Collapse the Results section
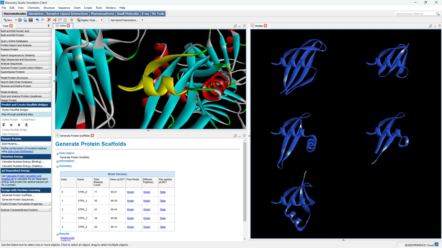This screenshot has width=442, height=248. [x=57, y=234]
